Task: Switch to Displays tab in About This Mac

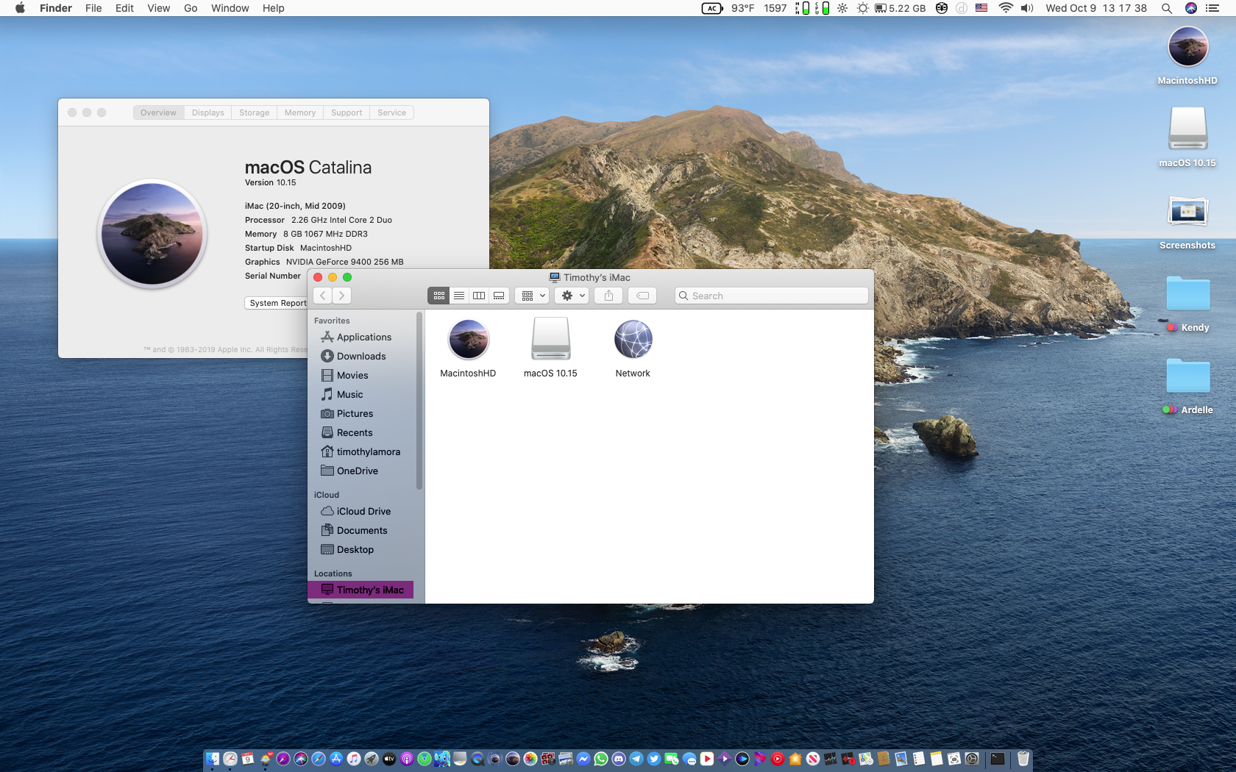Action: pyautogui.click(x=207, y=112)
